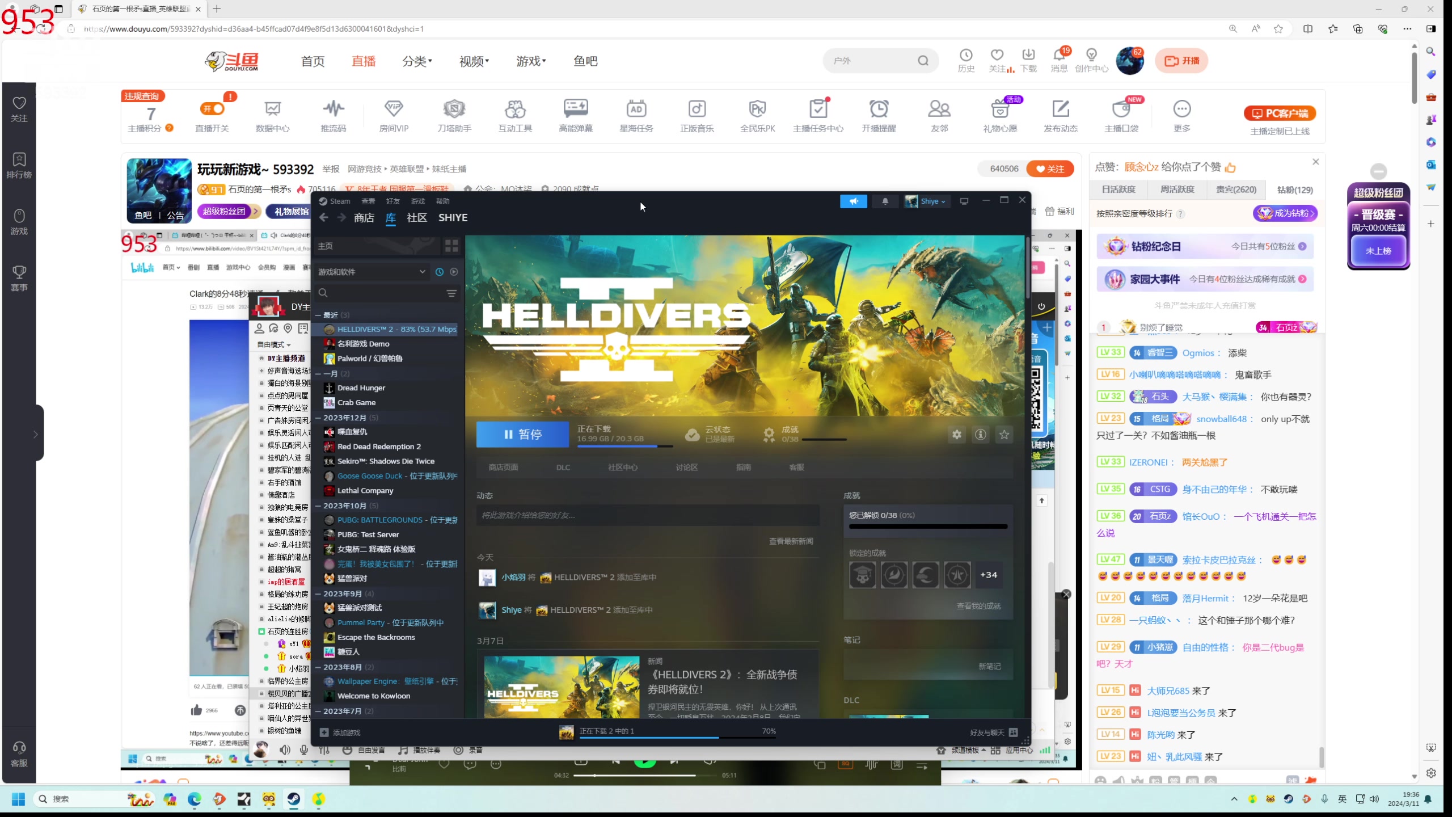Click 开播 start streaming button
The image size is (1452, 817).
[x=1181, y=61]
